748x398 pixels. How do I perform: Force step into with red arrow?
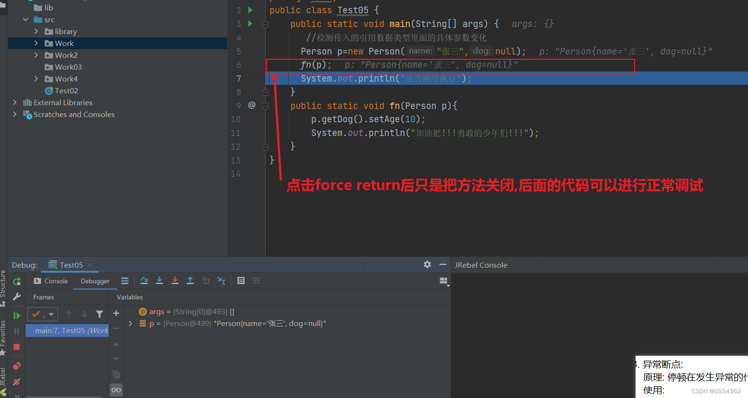point(175,280)
